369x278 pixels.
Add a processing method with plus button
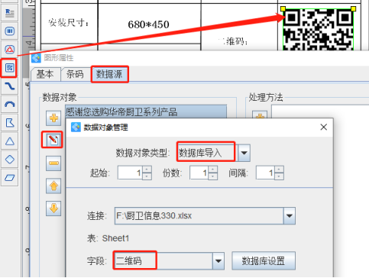[x=260, y=115]
